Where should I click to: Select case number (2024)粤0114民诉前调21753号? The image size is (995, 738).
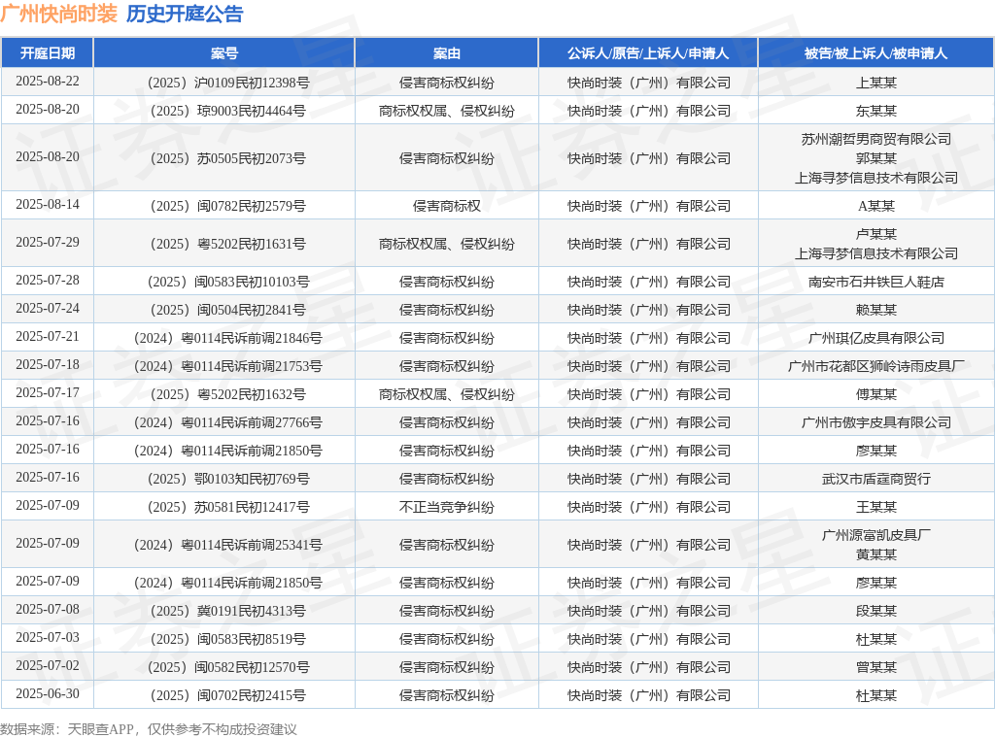[x=228, y=366]
